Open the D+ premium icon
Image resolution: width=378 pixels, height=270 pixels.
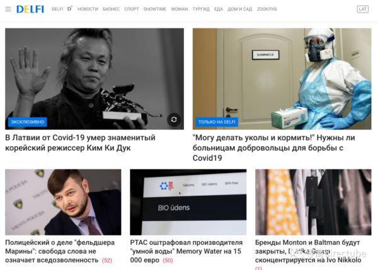tap(70, 9)
